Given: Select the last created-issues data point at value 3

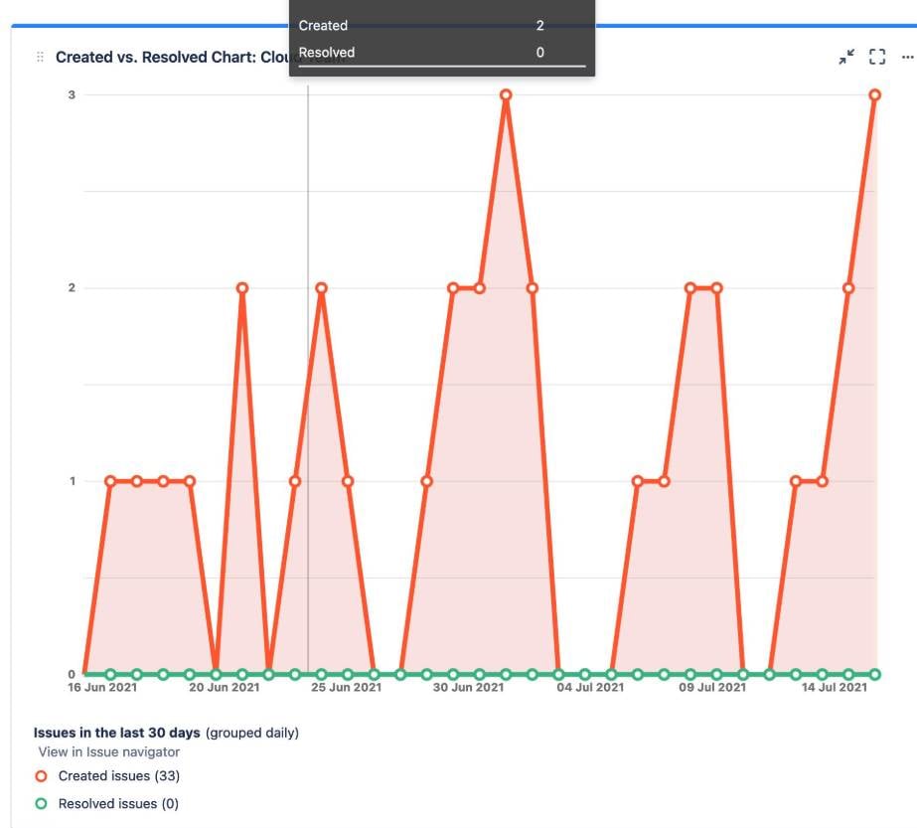Looking at the screenshot, I should (875, 94).
